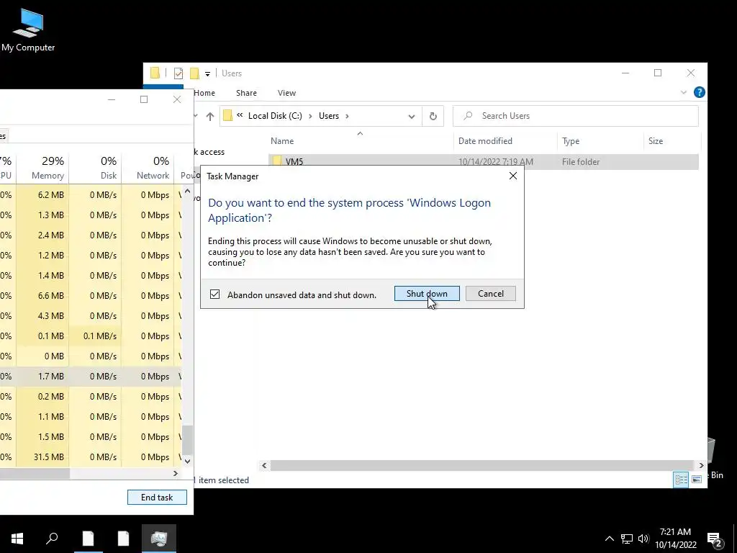Select Local Disk (C:) breadcrumb
Viewport: 737px width, 553px height.
pos(275,116)
